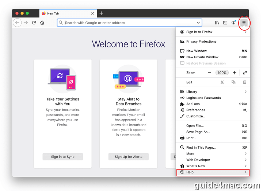The width and height of the screenshot is (263, 191).
Task: Show sidebars via toolbar icon
Action: pyautogui.click(x=225, y=23)
